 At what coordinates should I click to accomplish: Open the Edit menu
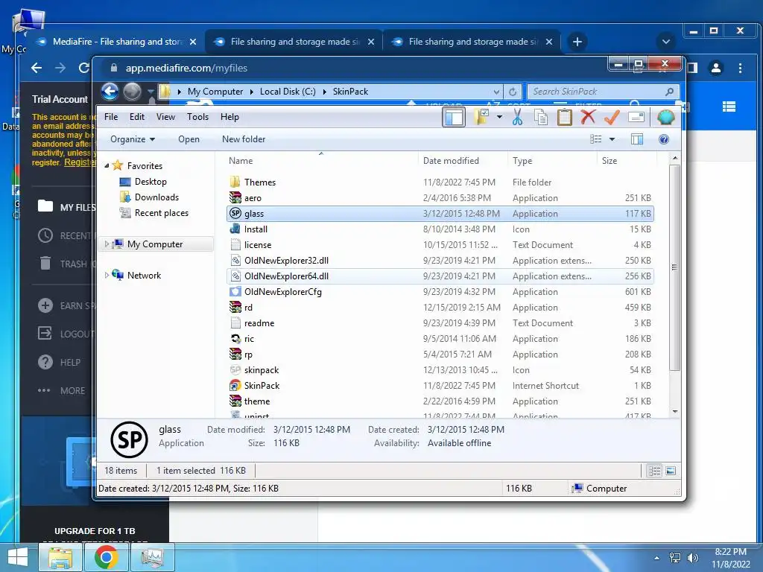click(137, 117)
